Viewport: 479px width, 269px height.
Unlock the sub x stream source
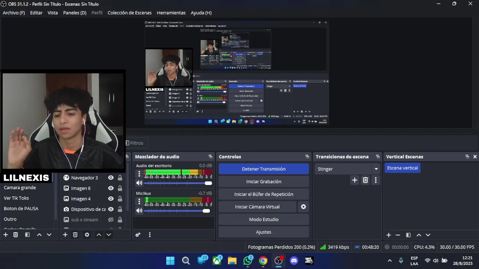click(x=120, y=220)
